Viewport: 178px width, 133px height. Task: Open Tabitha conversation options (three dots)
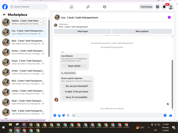click(41, 22)
